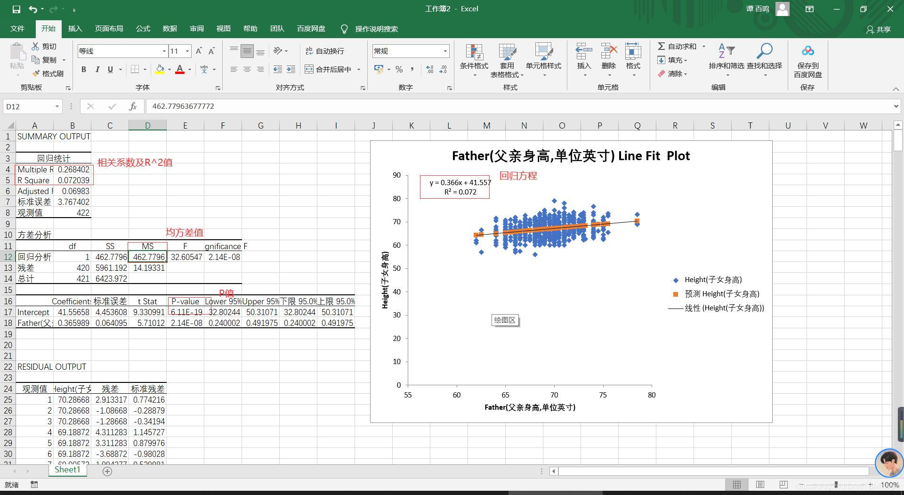Open the Clear (清除) dropdown
Image resolution: width=904 pixels, height=495 pixels.
coord(672,73)
